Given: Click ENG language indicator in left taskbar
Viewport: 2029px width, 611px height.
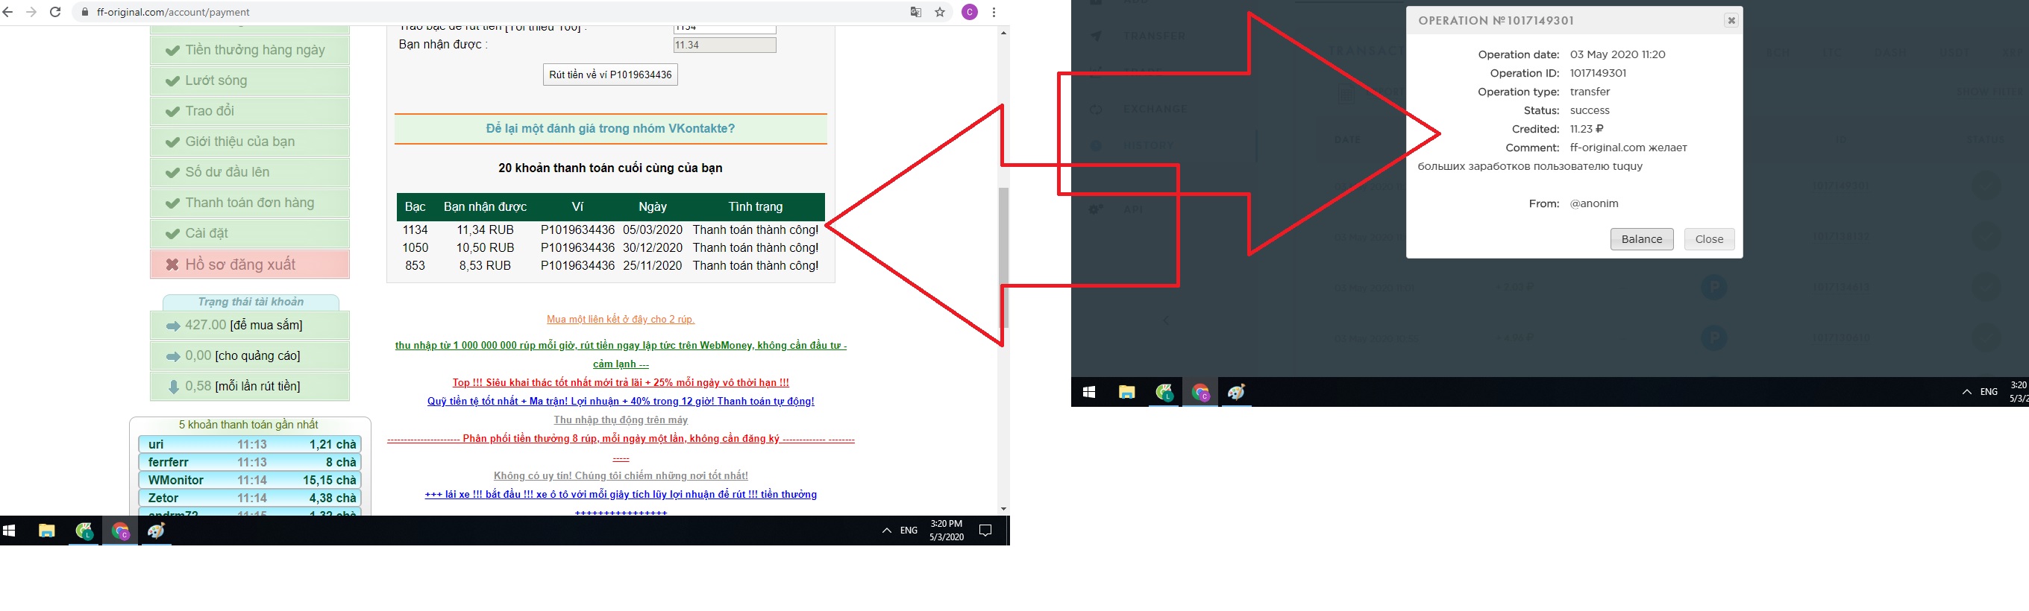Looking at the screenshot, I should point(909,531).
